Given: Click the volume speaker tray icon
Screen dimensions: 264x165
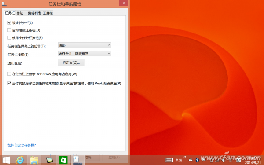Looking at the screenshot, I should [224, 160].
